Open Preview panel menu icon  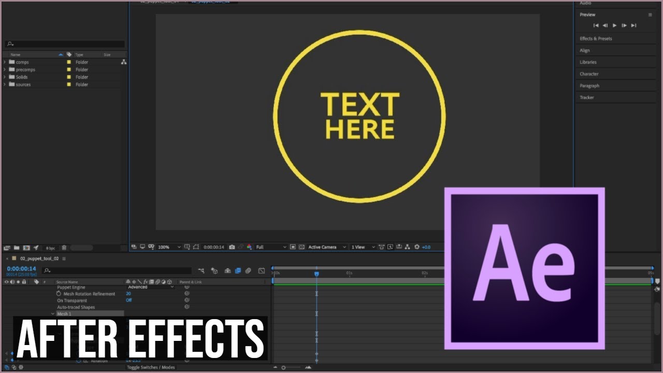(x=650, y=15)
